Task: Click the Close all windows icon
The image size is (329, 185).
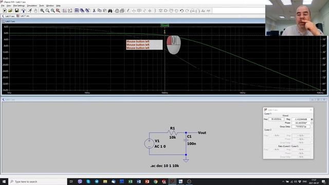Action: (x=87, y=10)
